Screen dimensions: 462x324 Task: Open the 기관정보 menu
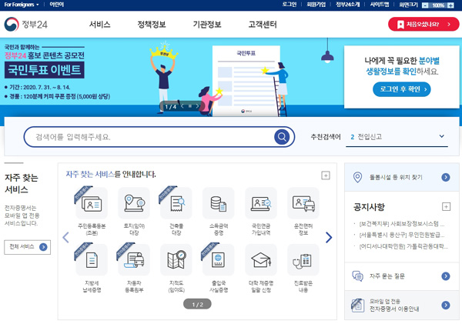(x=207, y=25)
